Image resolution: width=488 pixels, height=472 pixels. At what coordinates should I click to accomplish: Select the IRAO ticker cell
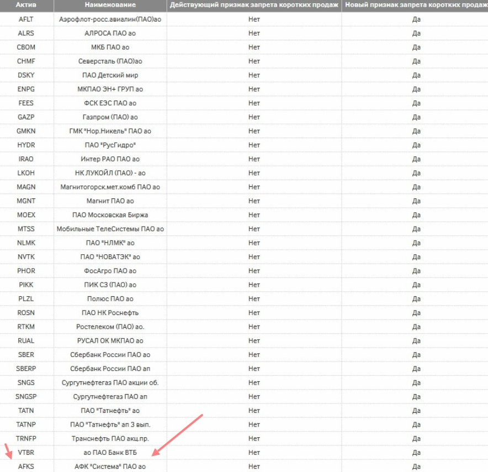tap(26, 159)
